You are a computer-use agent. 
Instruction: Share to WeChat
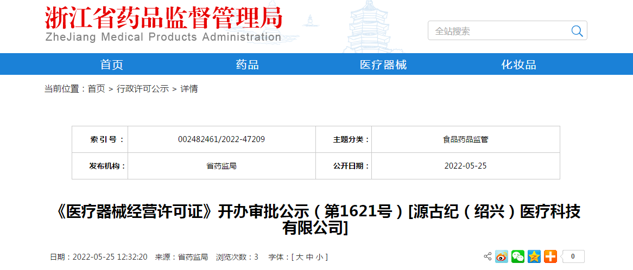point(518,256)
